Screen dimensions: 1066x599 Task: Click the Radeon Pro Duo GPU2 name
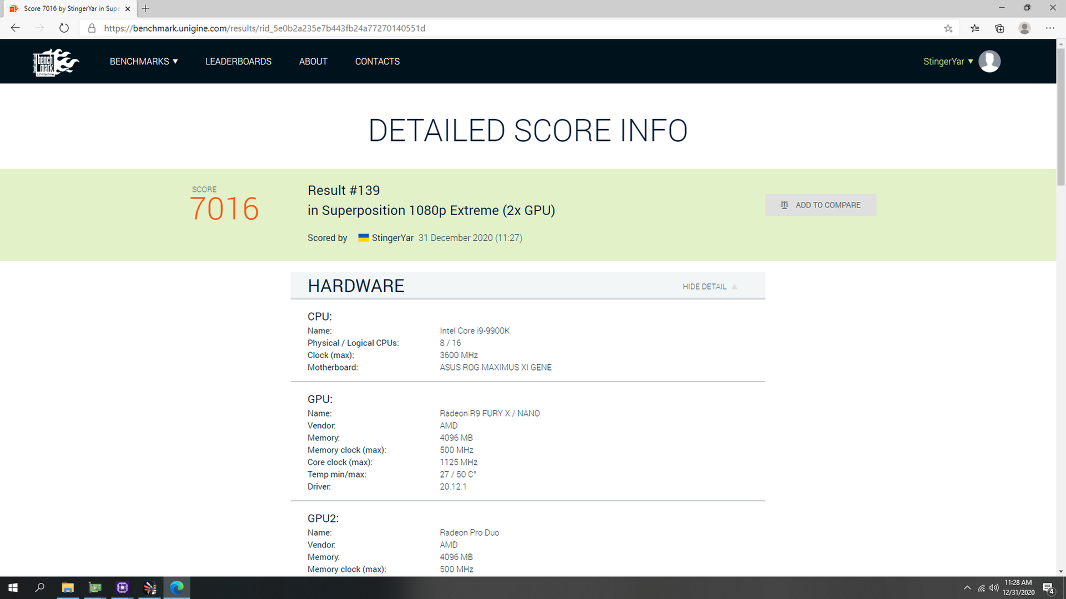coord(469,533)
